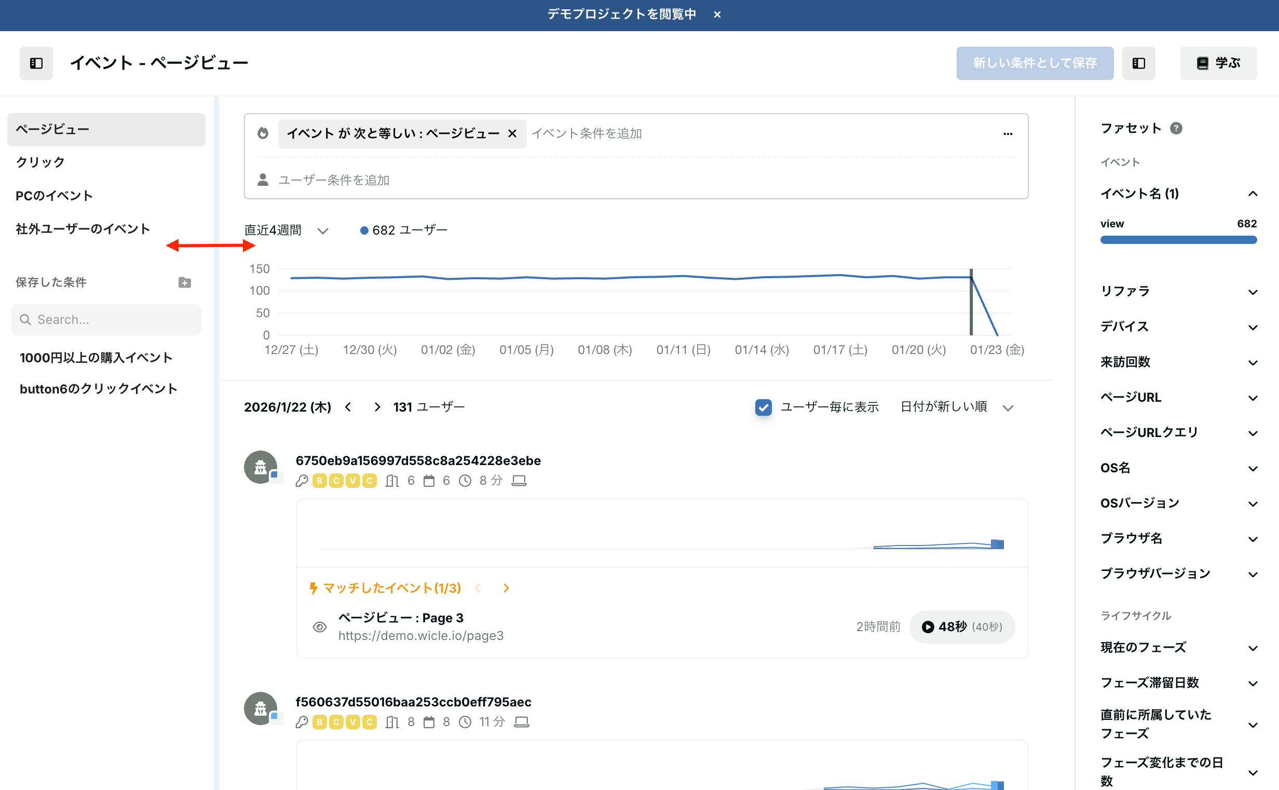
Task: Open the 直近4週間 period dropdown
Action: click(x=287, y=230)
